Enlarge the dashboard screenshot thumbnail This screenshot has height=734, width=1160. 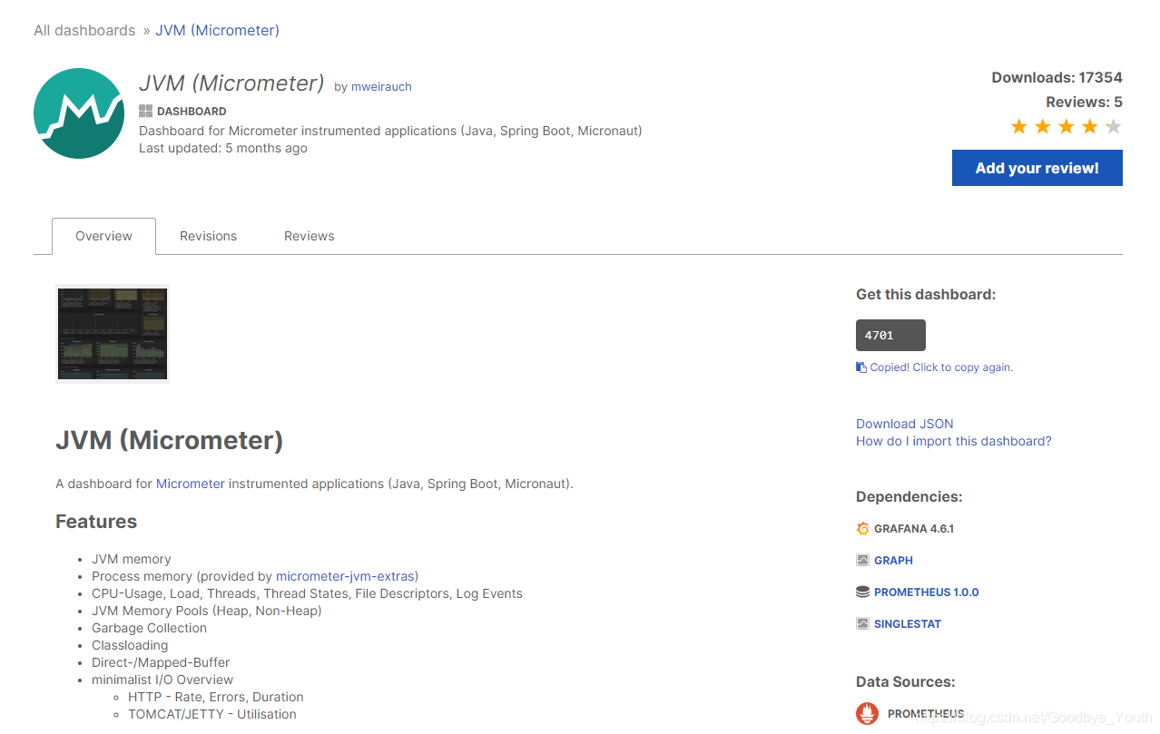113,334
